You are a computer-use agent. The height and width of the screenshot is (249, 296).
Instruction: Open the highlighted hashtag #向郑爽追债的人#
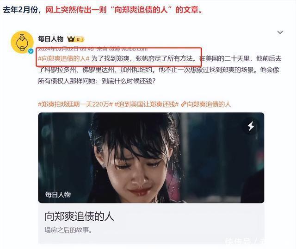point(64,58)
